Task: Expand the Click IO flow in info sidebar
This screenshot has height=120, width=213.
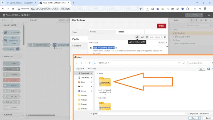Action: [174, 33]
